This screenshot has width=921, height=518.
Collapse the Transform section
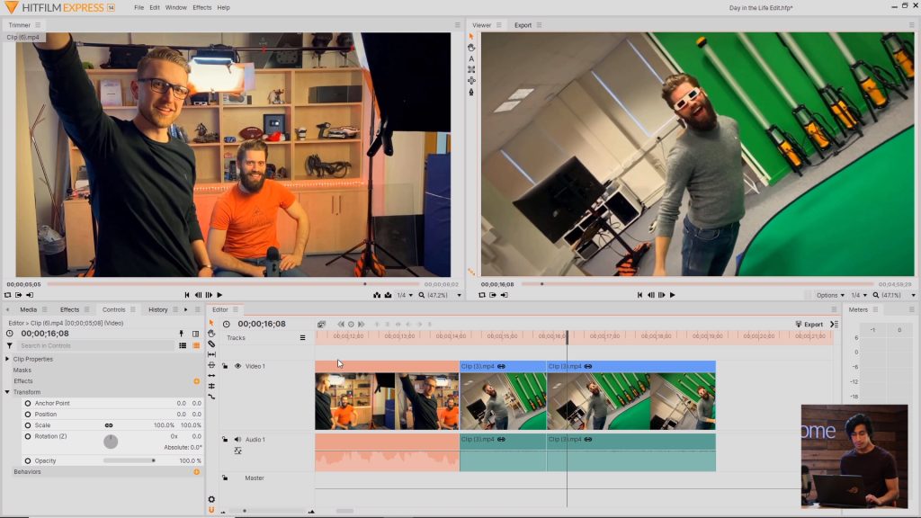7,392
